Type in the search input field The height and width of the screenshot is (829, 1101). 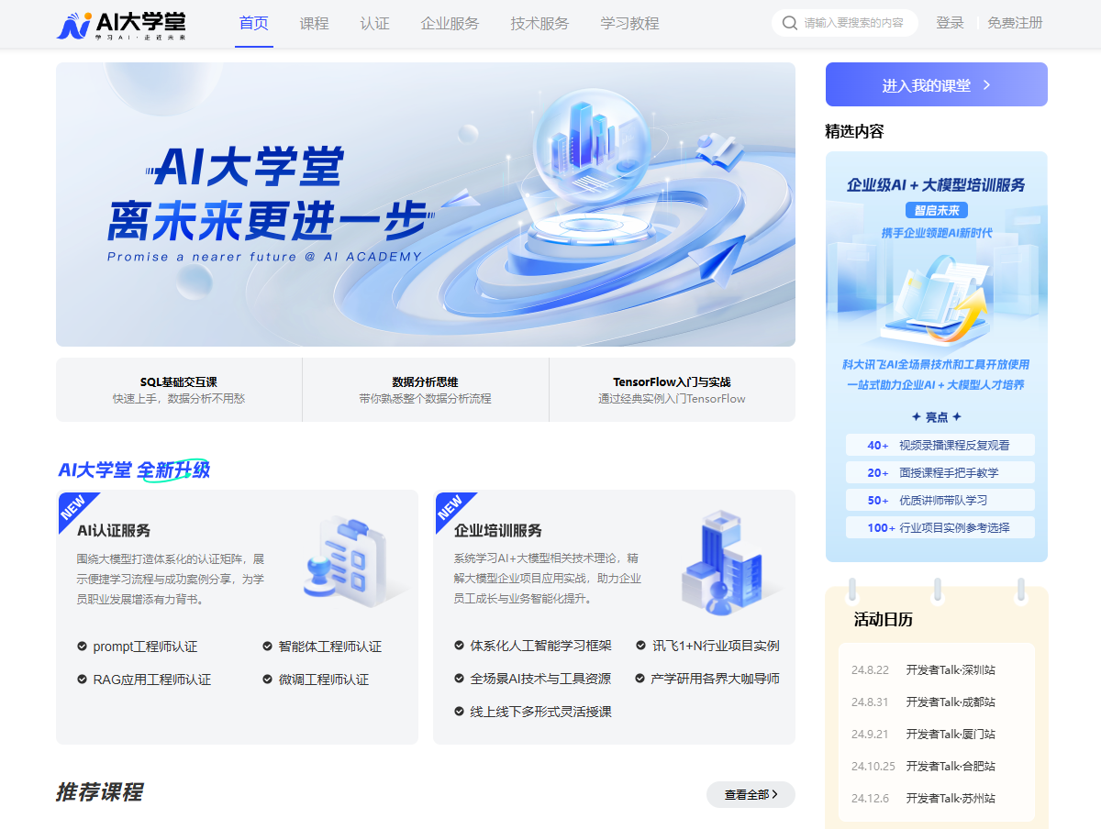point(853,23)
